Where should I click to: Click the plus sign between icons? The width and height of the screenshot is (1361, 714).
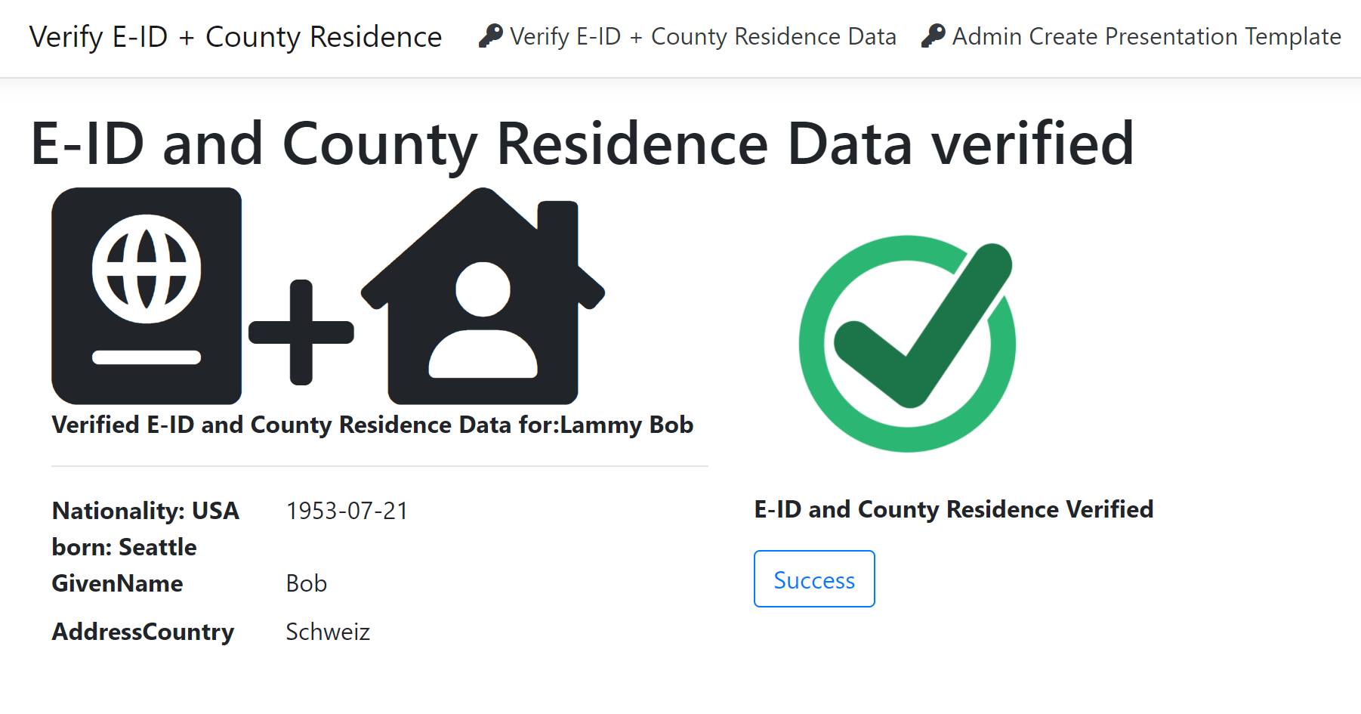tap(301, 332)
